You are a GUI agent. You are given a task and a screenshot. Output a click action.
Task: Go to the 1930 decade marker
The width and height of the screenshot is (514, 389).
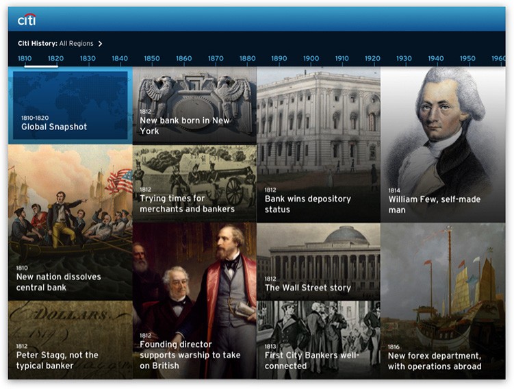point(404,58)
